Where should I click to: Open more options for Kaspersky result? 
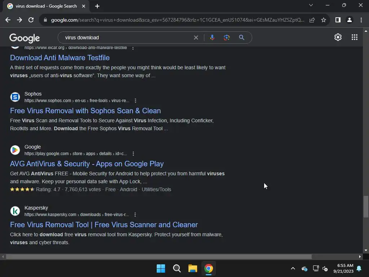click(135, 215)
